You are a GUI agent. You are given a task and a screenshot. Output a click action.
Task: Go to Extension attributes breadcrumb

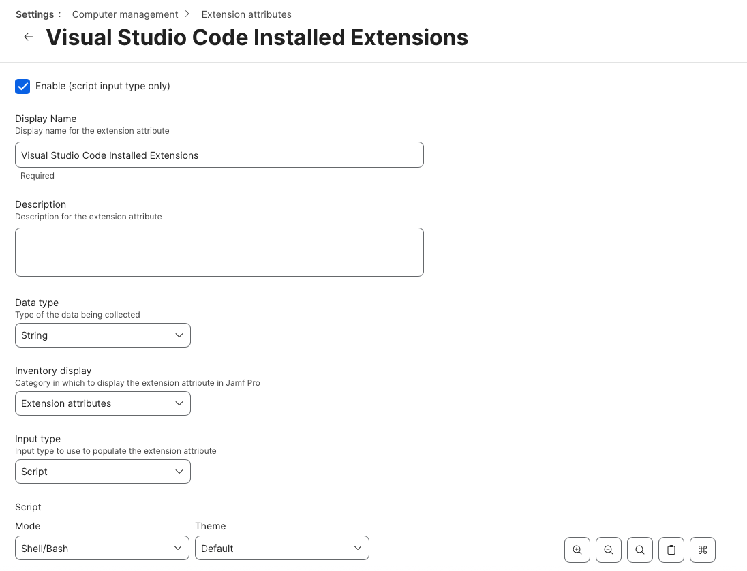[246, 14]
